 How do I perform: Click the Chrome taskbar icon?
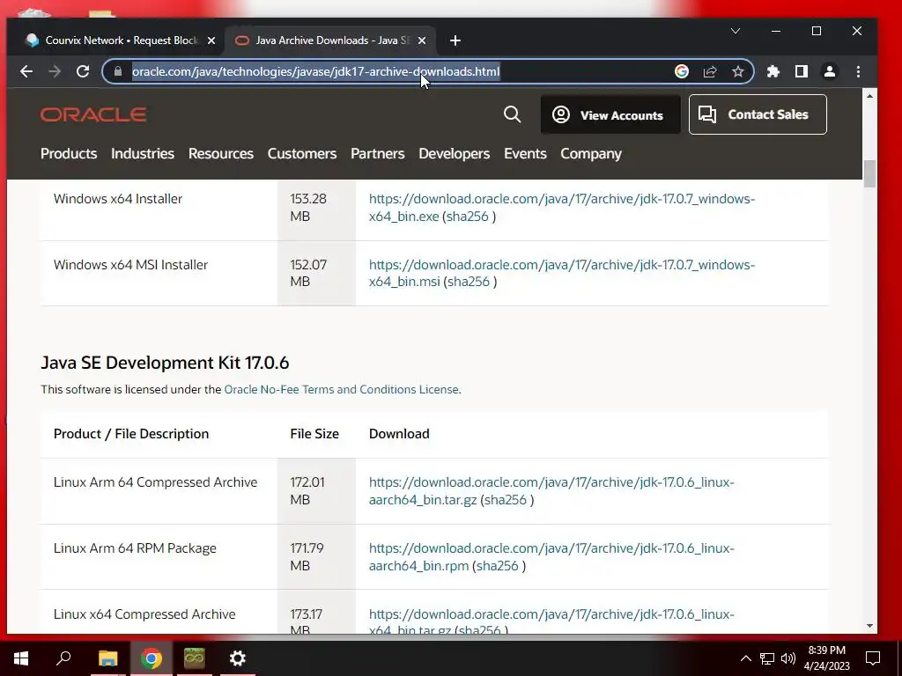pyautogui.click(x=151, y=658)
